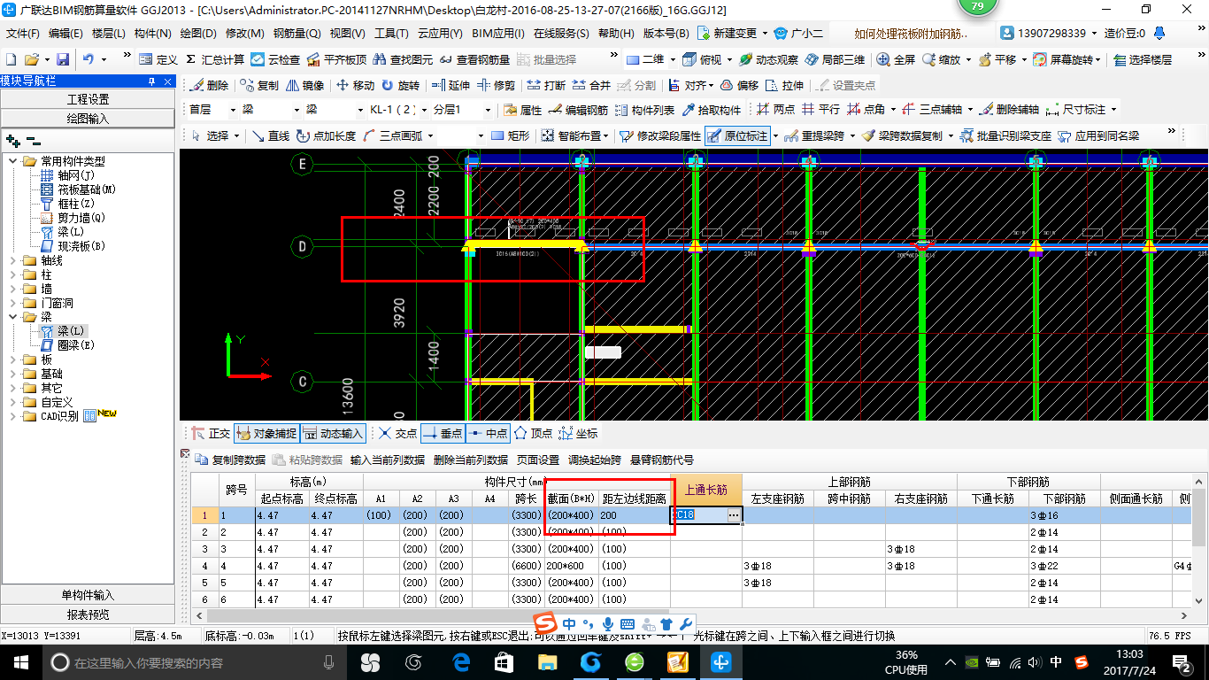Image resolution: width=1209 pixels, height=680 pixels.
Task: Toggle 原位标注 in-place annotation mode
Action: [737, 135]
